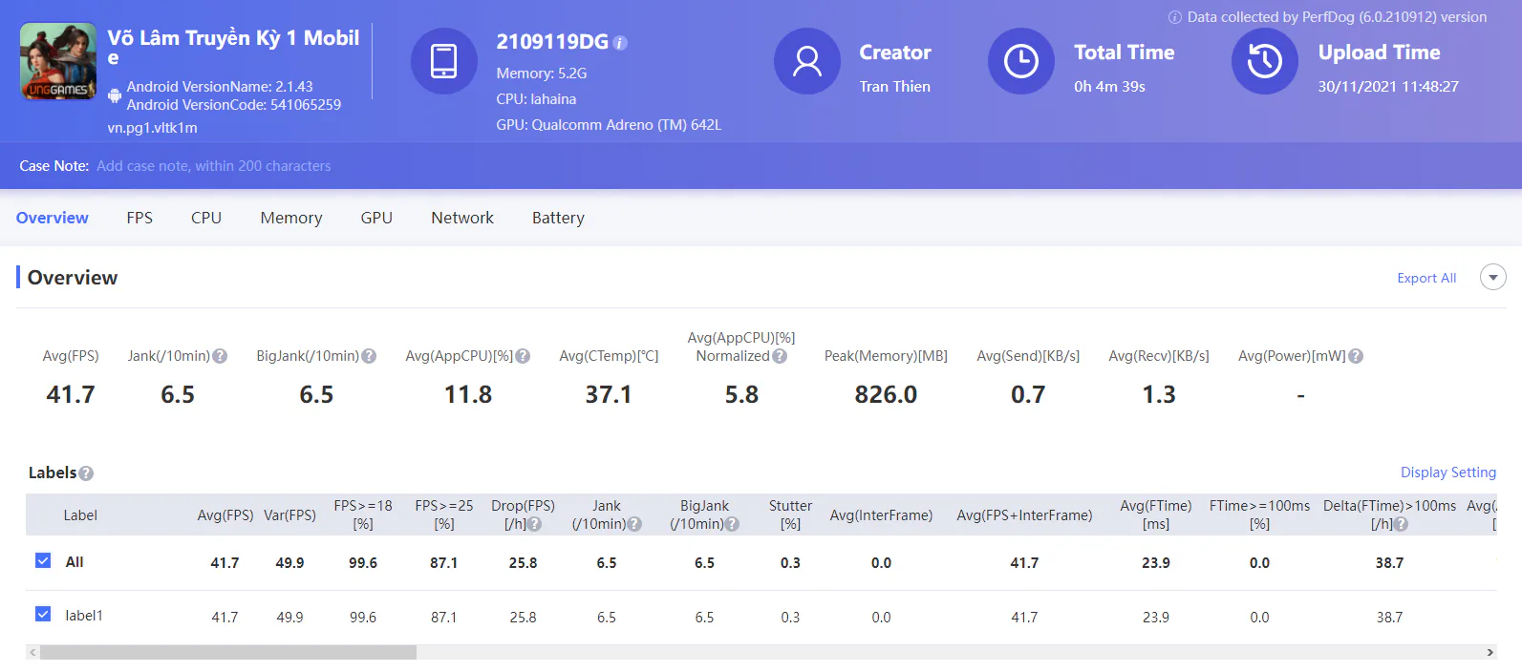Click info icon beside 2109119DG
This screenshot has height=672, width=1522.
click(620, 43)
